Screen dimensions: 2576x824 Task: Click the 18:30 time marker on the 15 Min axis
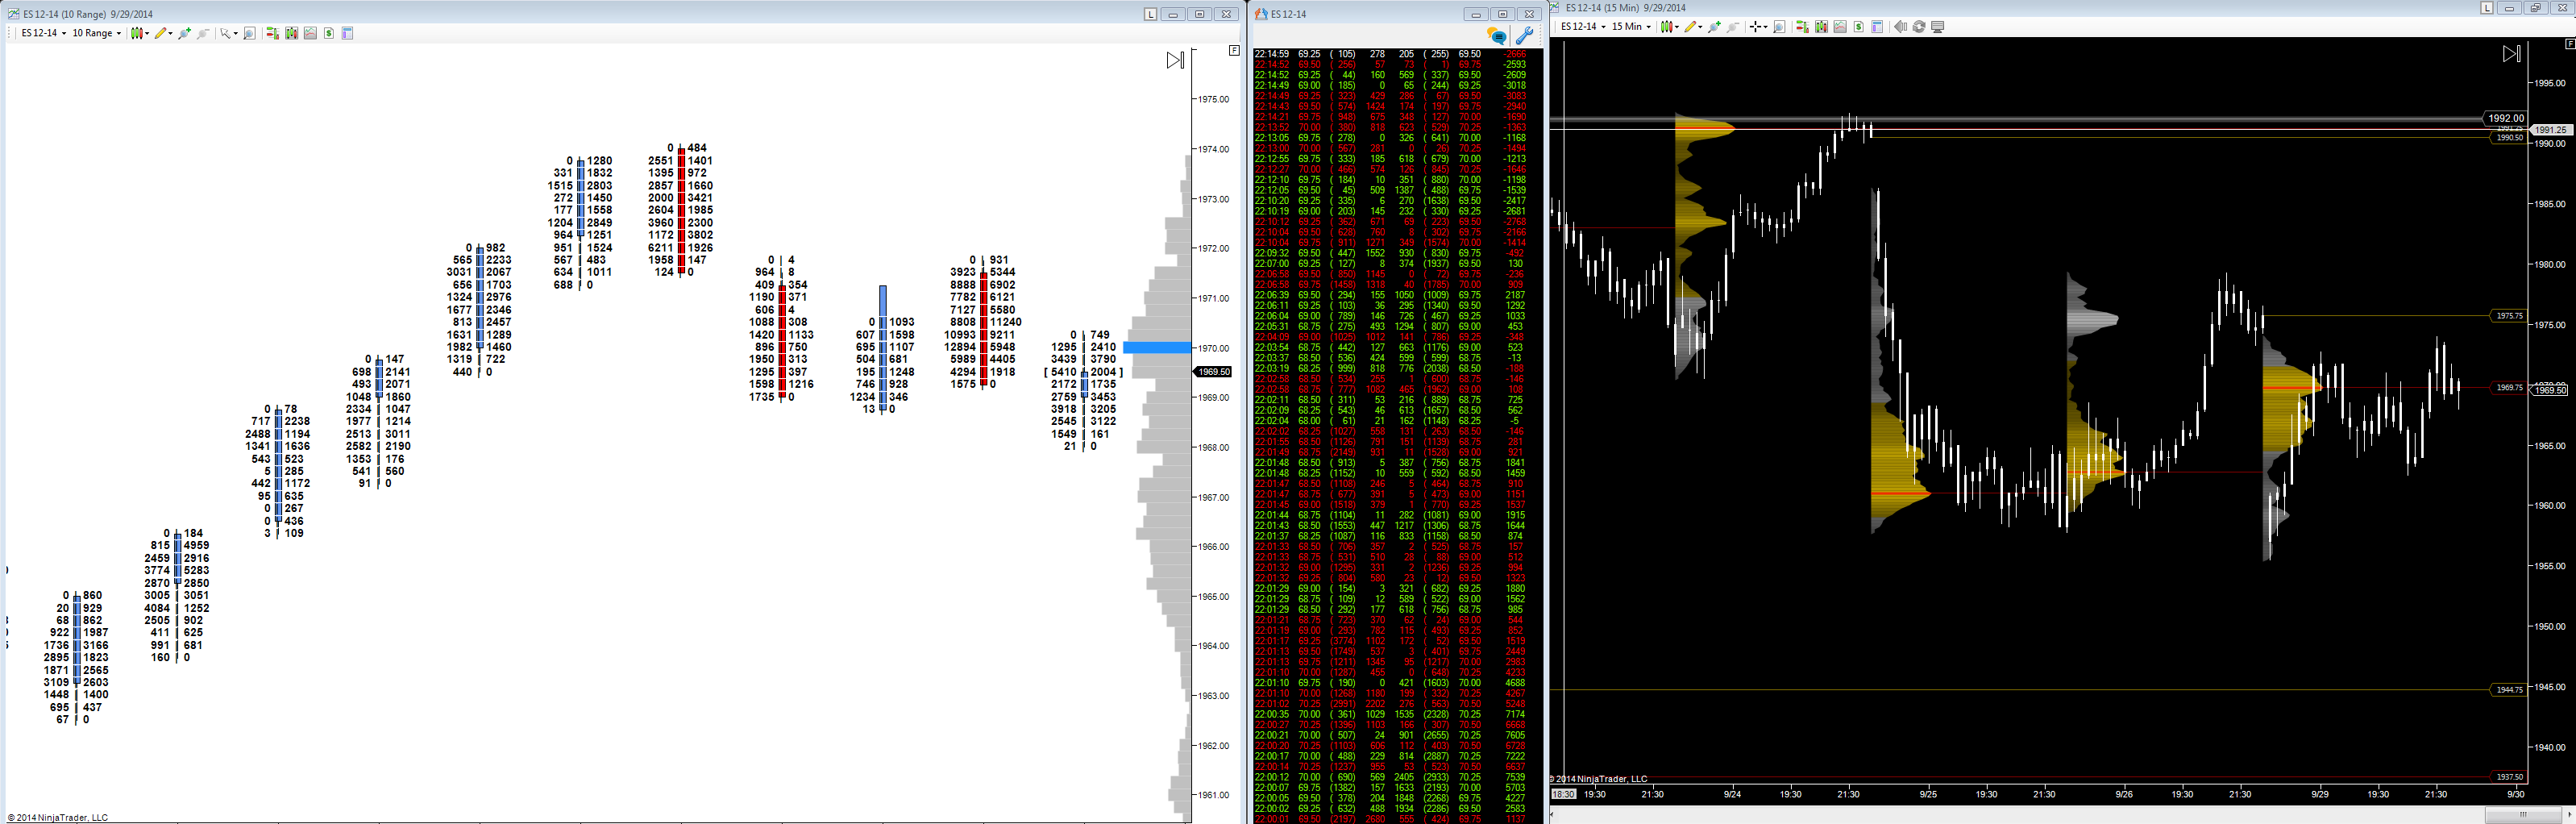[1563, 794]
